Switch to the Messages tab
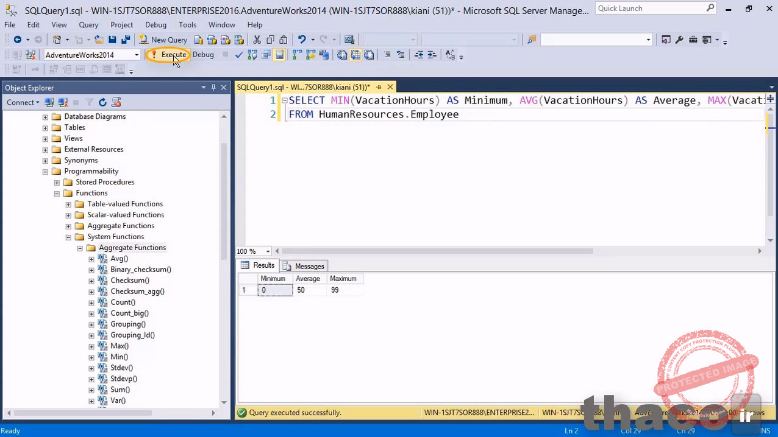The image size is (778, 437). (304, 266)
